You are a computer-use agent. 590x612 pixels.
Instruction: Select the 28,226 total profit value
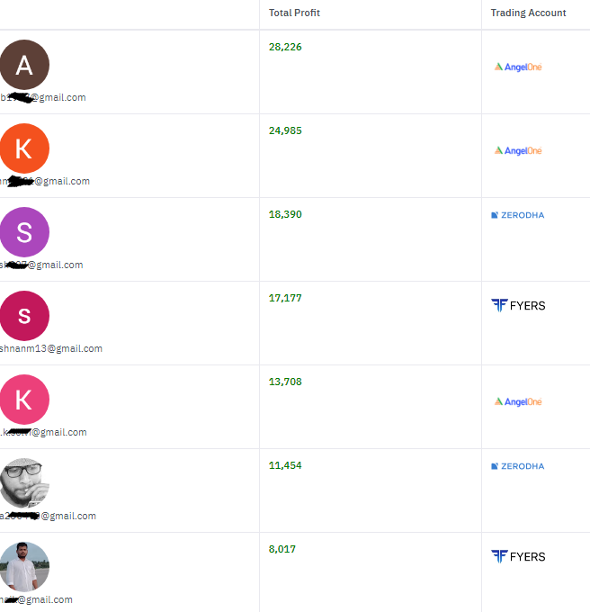(x=285, y=47)
